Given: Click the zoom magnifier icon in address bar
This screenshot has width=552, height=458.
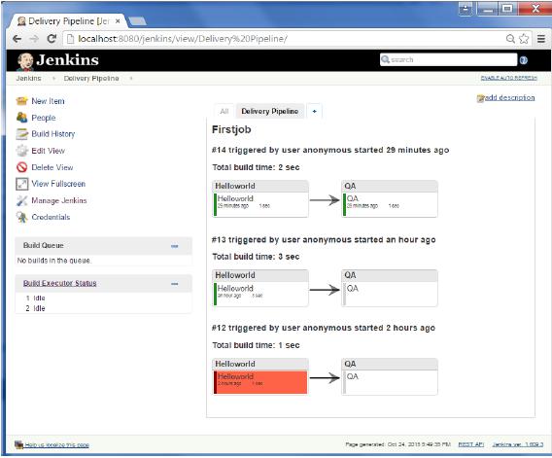Looking at the screenshot, I should (510, 39).
